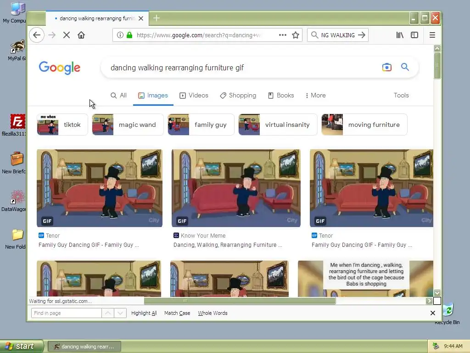Toggle the sidebar view icon
470x353 pixels.
pos(414,35)
